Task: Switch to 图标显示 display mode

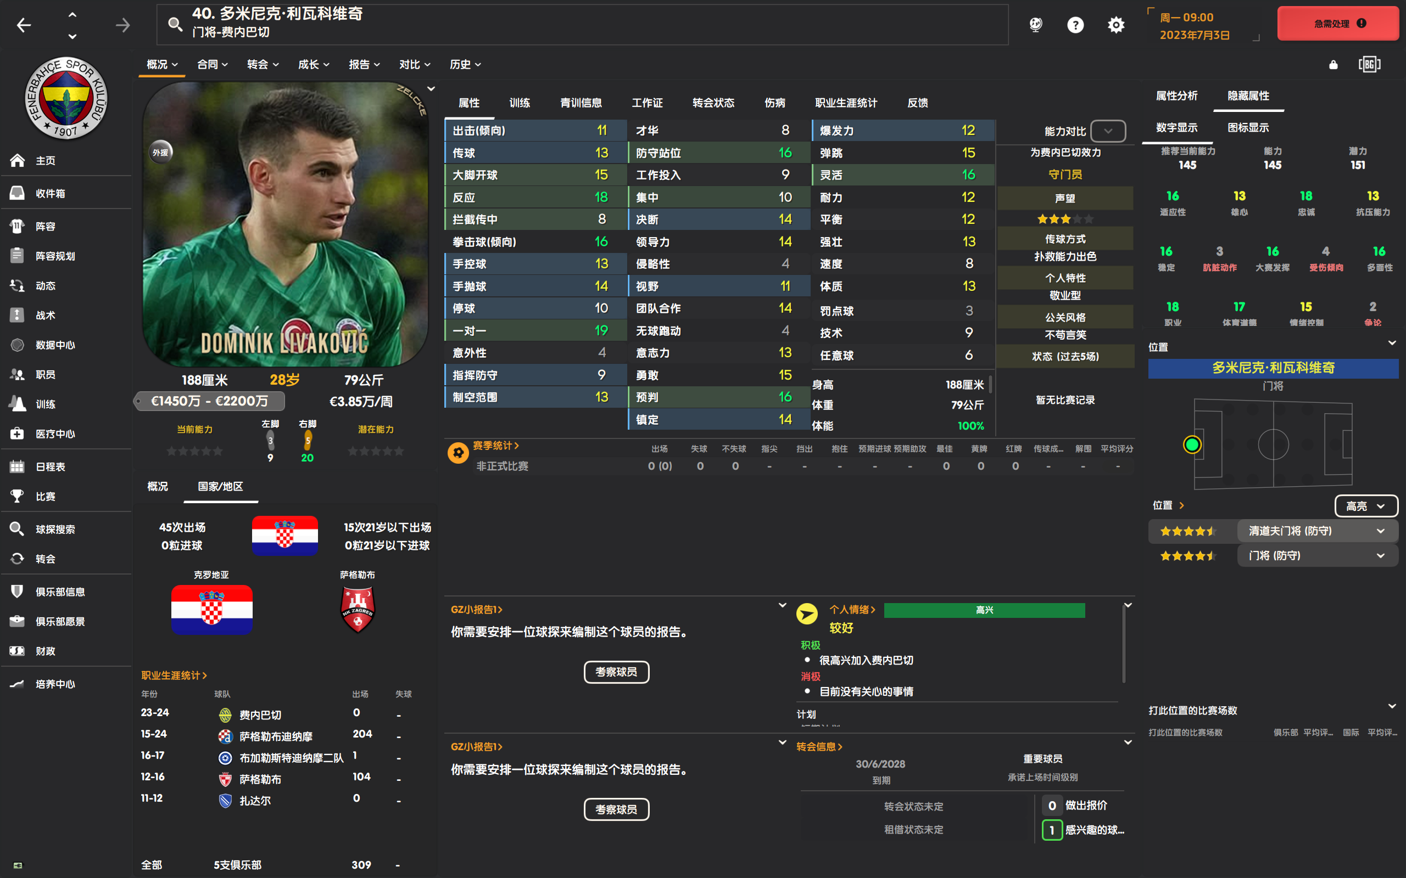Action: tap(1248, 128)
